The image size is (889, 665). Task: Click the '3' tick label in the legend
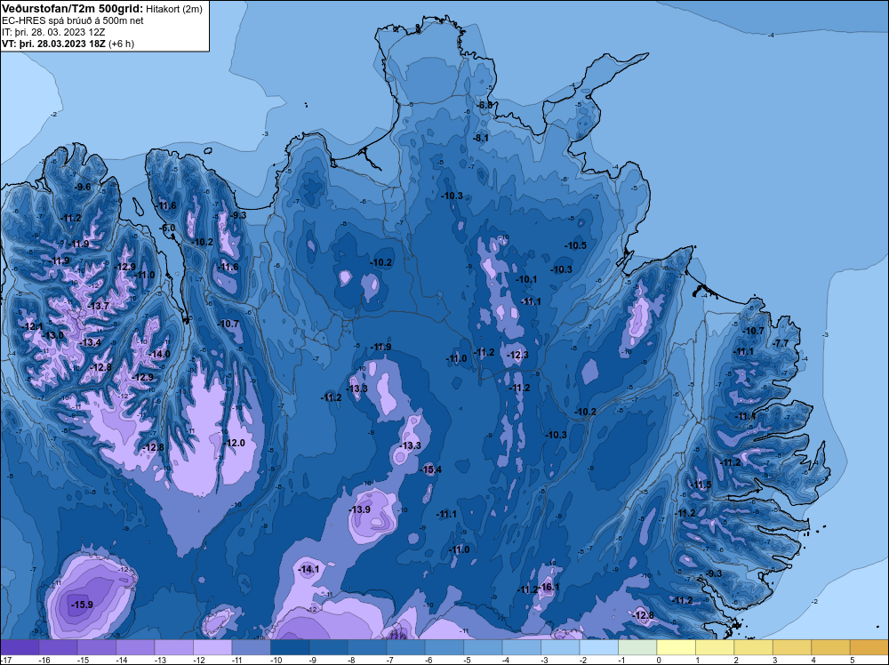(x=774, y=661)
